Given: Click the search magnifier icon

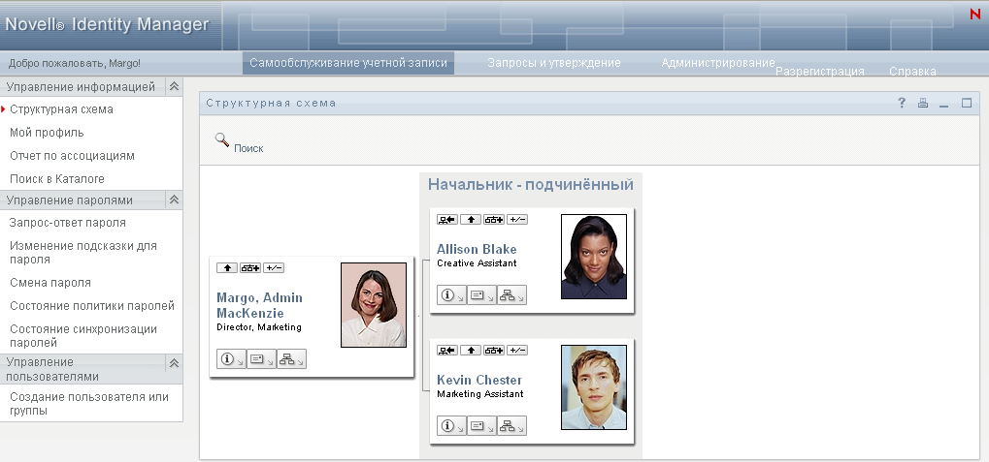Looking at the screenshot, I should 222,139.
